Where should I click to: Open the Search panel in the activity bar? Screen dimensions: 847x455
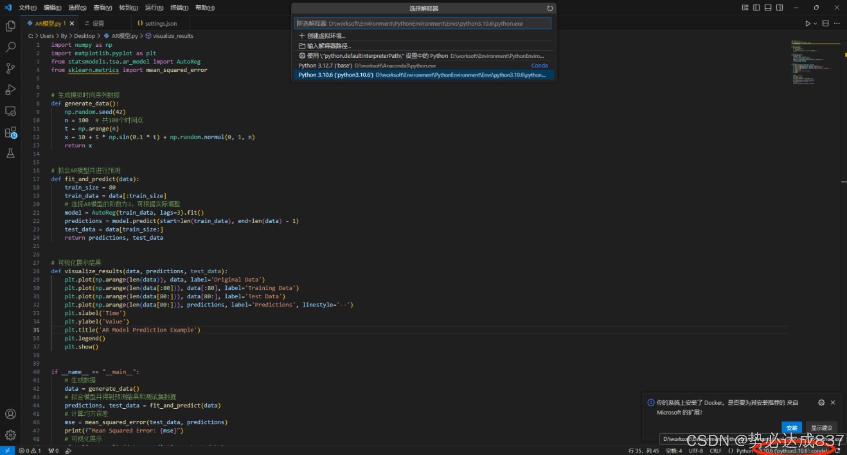10,47
